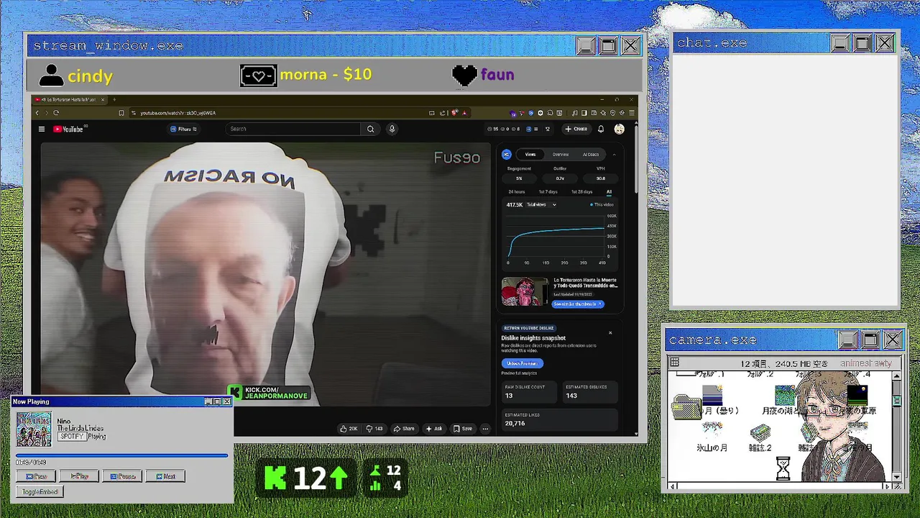Select the 24 hours time range
920x518 pixels.
517,192
